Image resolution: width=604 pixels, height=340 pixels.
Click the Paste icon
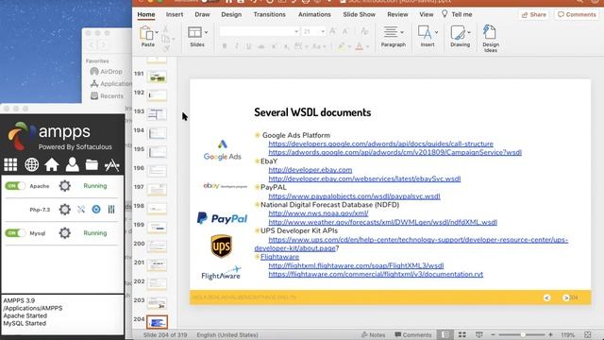146,34
